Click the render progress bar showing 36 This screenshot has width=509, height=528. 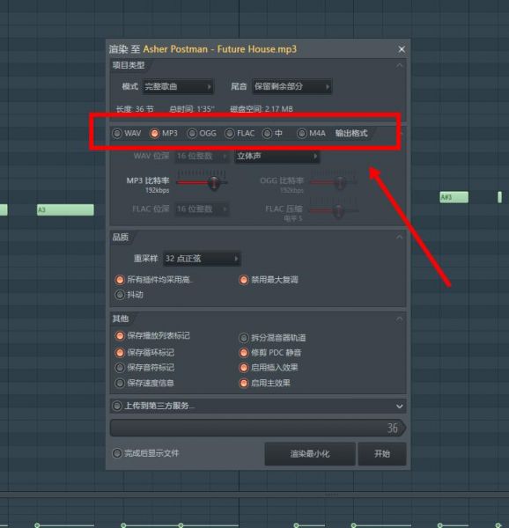[x=258, y=429]
